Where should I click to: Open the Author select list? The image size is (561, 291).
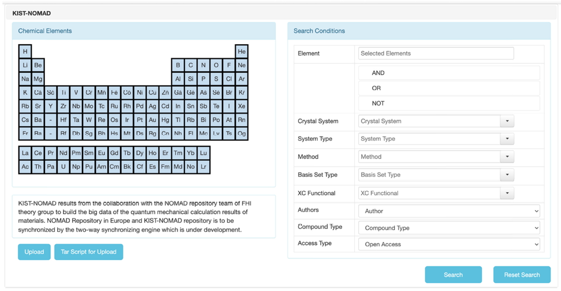point(449,211)
